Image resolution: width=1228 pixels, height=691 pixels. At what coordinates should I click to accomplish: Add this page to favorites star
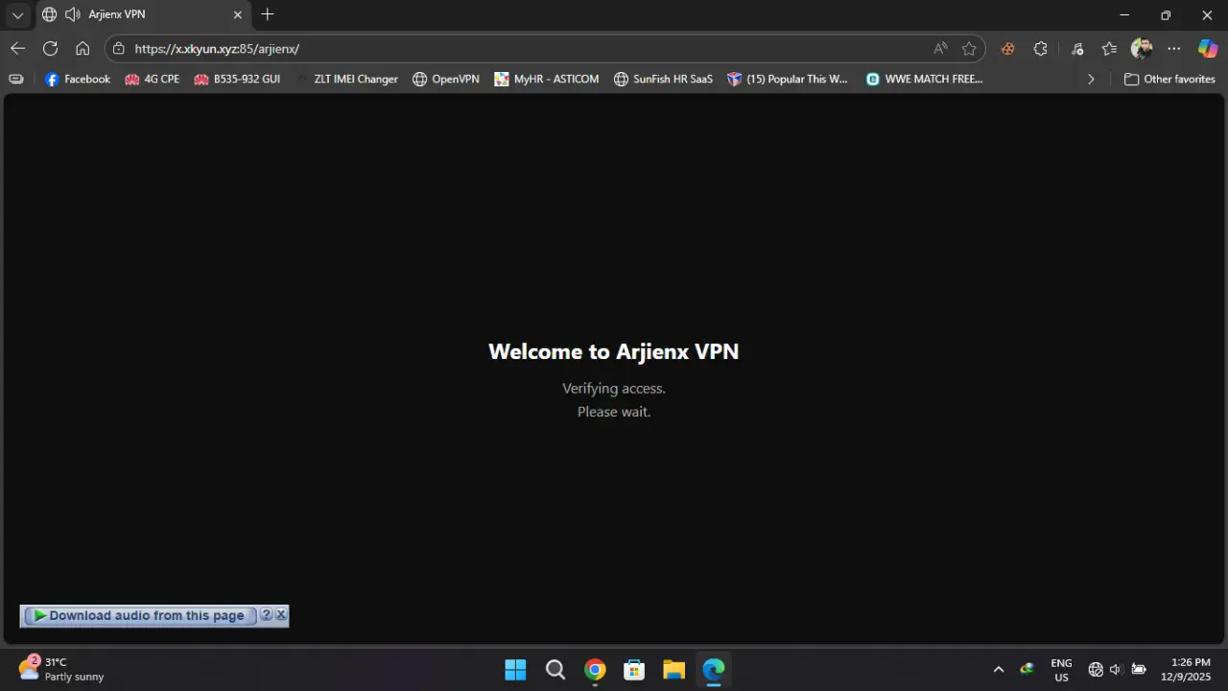[969, 48]
